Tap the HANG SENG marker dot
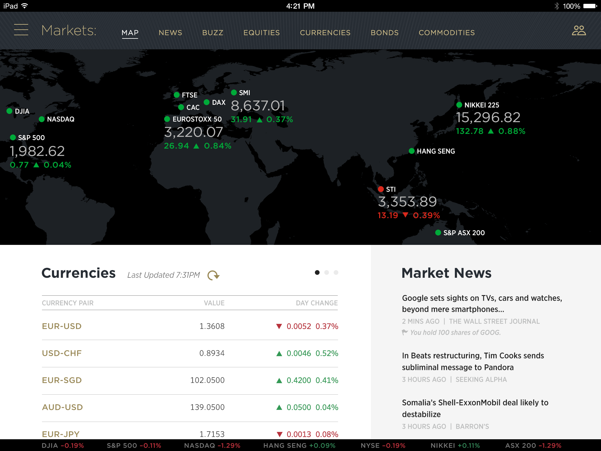Screen dimensions: 601x451 pyautogui.click(x=412, y=151)
